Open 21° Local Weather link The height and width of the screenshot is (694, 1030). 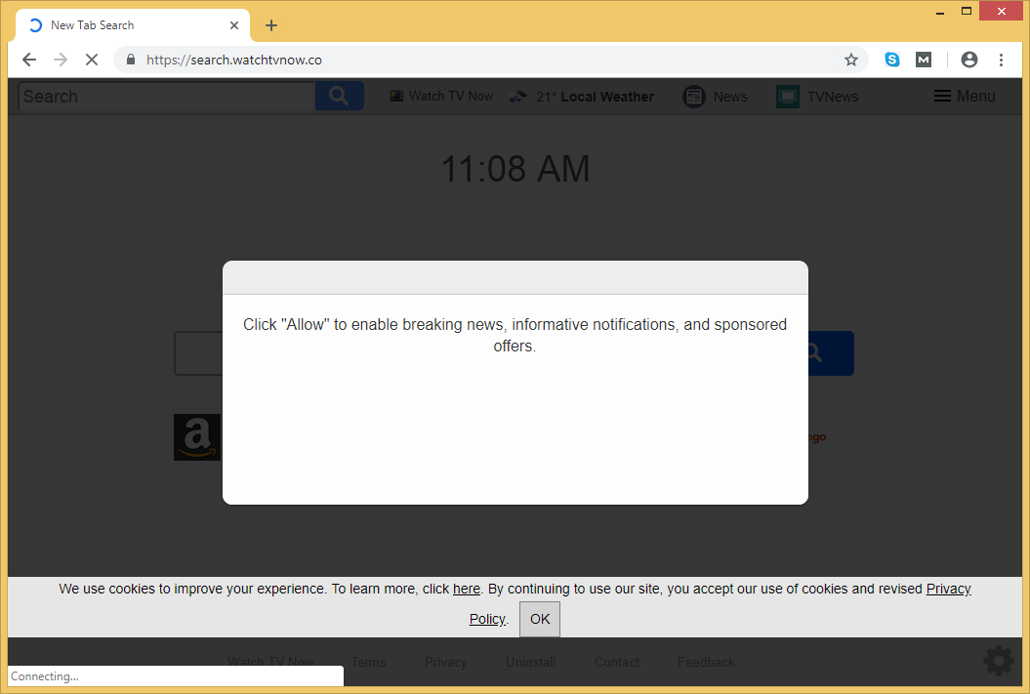click(x=581, y=97)
